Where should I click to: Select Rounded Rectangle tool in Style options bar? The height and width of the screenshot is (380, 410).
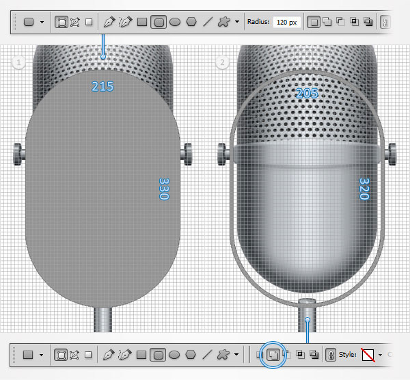pyautogui.click(x=158, y=355)
